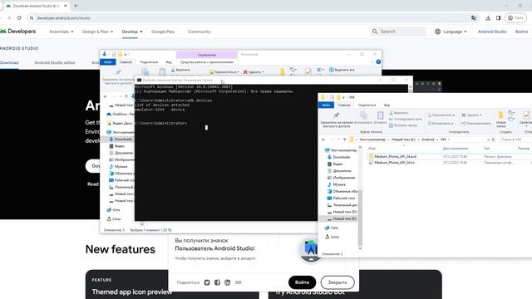Click Android breadcrumb in VM address bar

coord(427,140)
